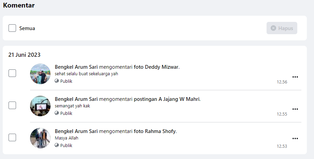Select the A Jajang W Mahri comment checkbox
Image resolution: width=314 pixels, height=159 pixels.
click(12, 105)
